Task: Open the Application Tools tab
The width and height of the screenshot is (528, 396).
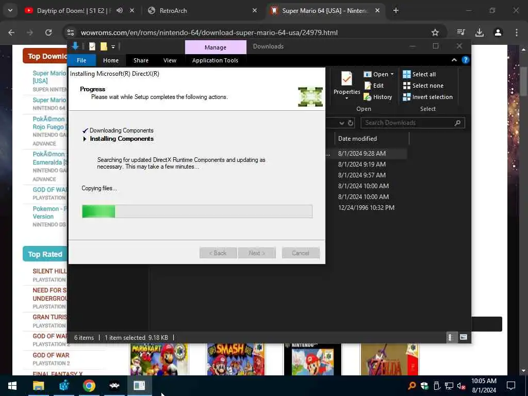Action: click(215, 60)
